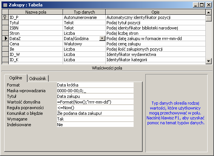Image resolution: width=214 pixels, height=156 pixels.
Task: Select the row selector next to Cena
Action: click(5, 44)
